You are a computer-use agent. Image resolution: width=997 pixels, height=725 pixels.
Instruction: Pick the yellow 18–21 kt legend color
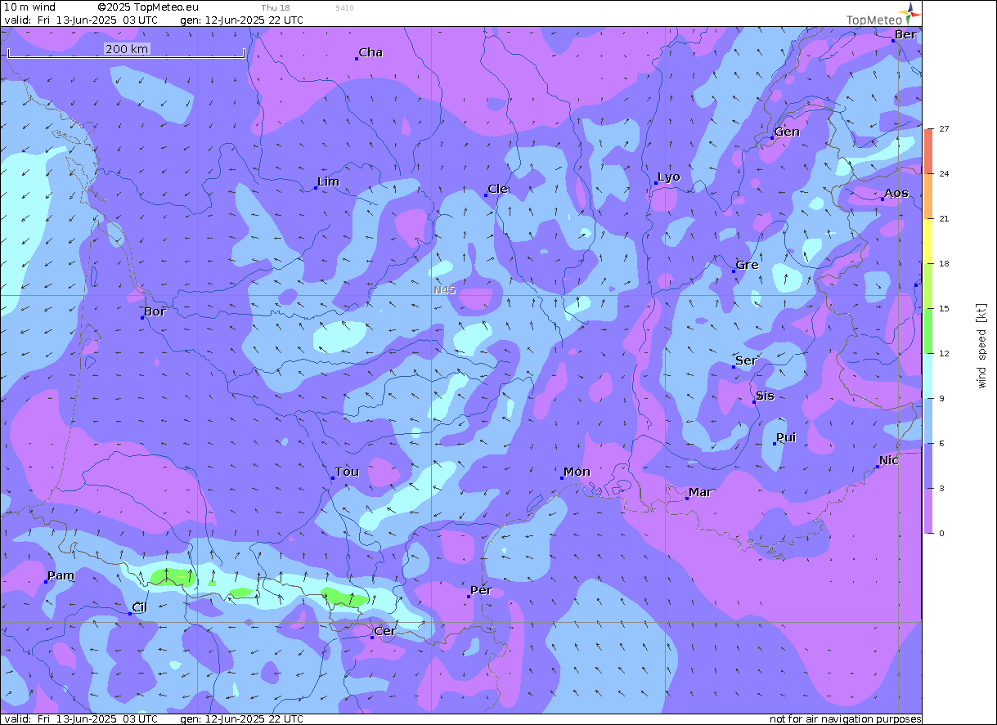tap(928, 241)
